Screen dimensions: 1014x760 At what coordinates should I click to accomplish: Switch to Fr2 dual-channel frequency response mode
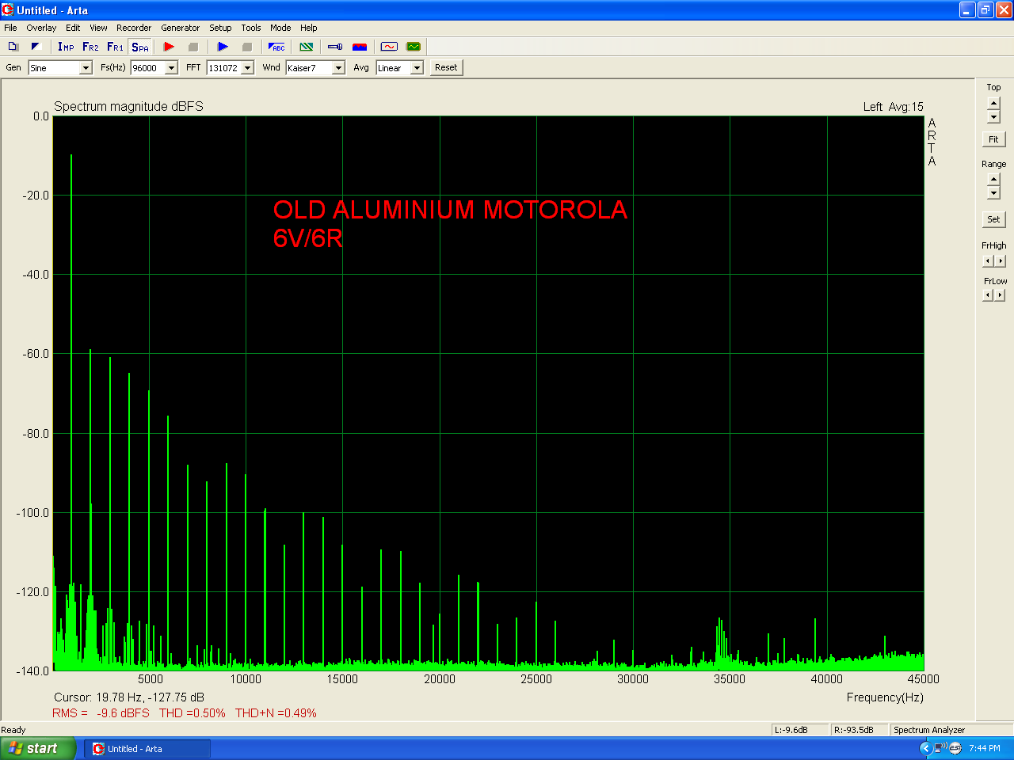(x=90, y=47)
